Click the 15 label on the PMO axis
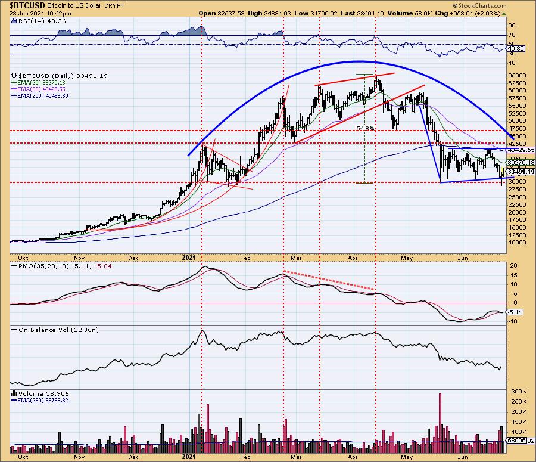The height and width of the screenshot is (462, 536). coord(514,275)
